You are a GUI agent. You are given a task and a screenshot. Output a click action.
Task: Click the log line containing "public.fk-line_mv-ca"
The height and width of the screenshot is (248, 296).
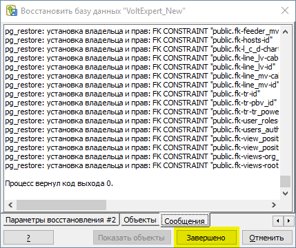click(141, 76)
